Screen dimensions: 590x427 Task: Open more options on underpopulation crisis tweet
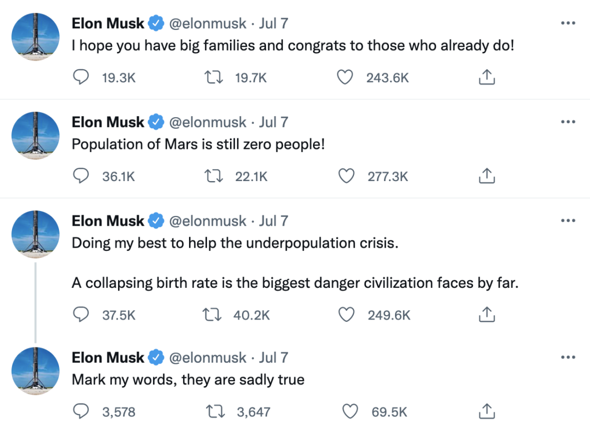[568, 221]
